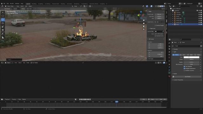Toggle camera view icon in viewport
The height and width of the screenshot is (114, 203).
point(144,26)
